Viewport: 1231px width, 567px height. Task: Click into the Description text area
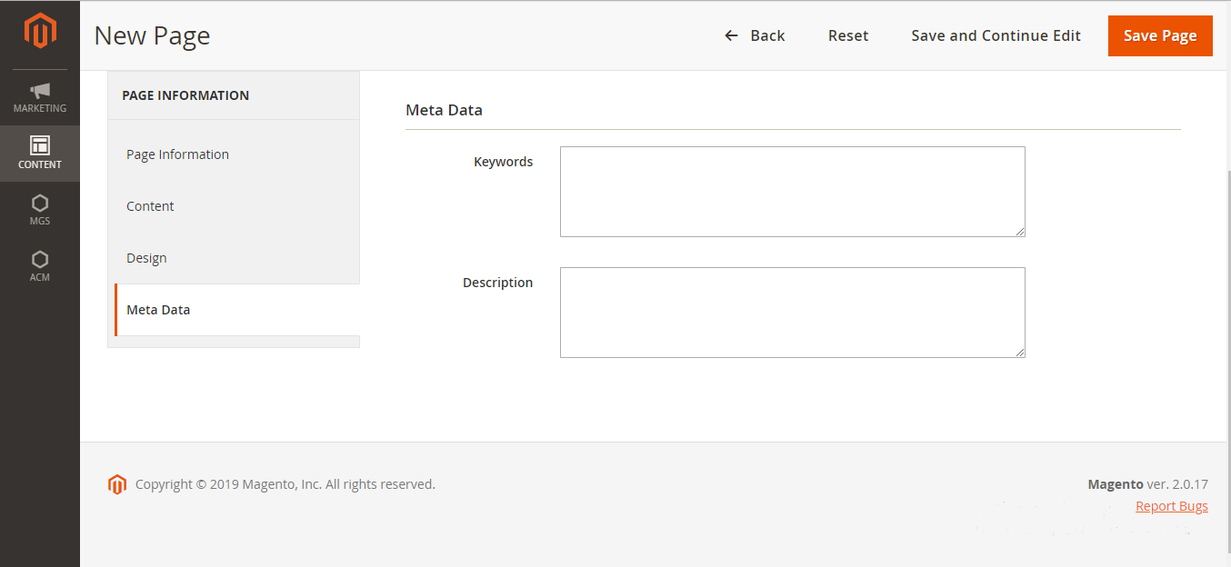[x=792, y=313]
